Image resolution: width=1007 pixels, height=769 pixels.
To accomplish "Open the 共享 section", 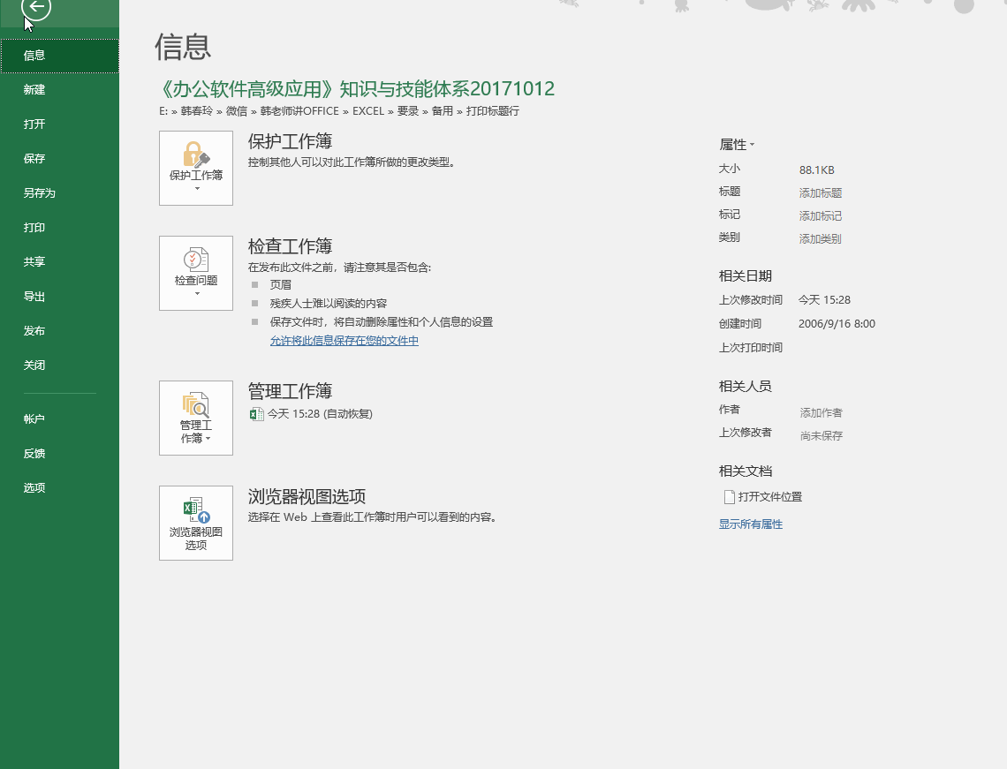I will 60,262.
